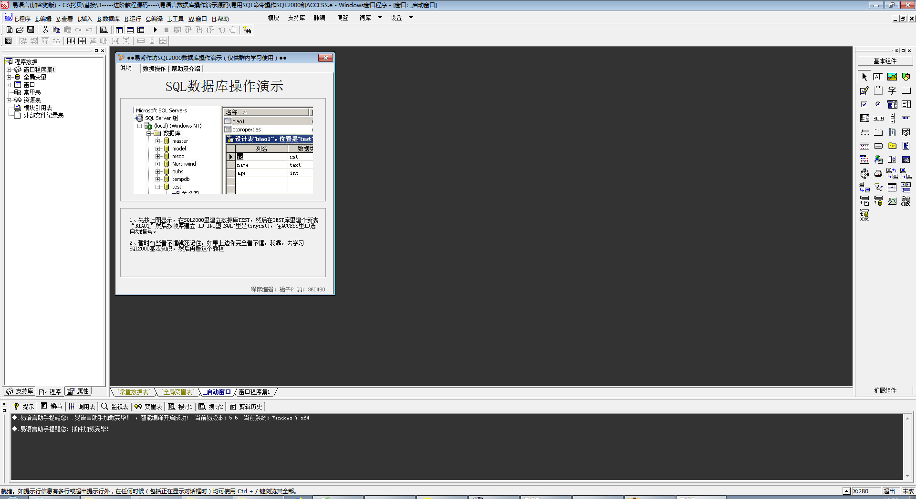Expand the 资源表 tree node
Image resolution: width=916 pixels, height=499 pixels.
(9, 100)
